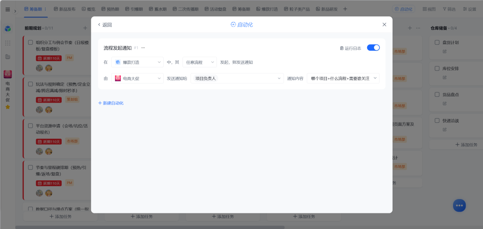Viewport: 483px width, 229px height.
Task: Click the PM tag on 节奏与里程碑排期 card
Action: 70,183
